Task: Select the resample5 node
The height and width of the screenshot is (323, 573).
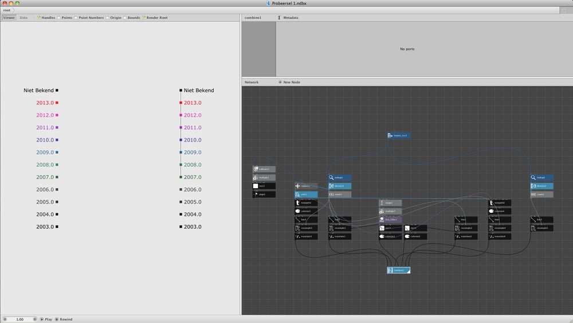Action: click(x=541, y=228)
